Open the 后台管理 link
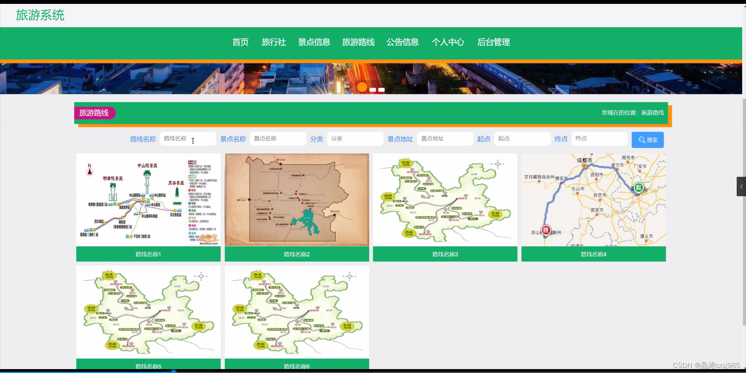This screenshot has height=373, width=746. 494,43
